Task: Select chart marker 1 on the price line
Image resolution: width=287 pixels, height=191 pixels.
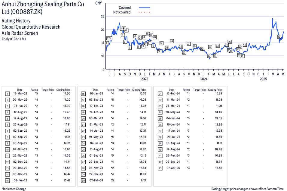Action: [107, 43]
